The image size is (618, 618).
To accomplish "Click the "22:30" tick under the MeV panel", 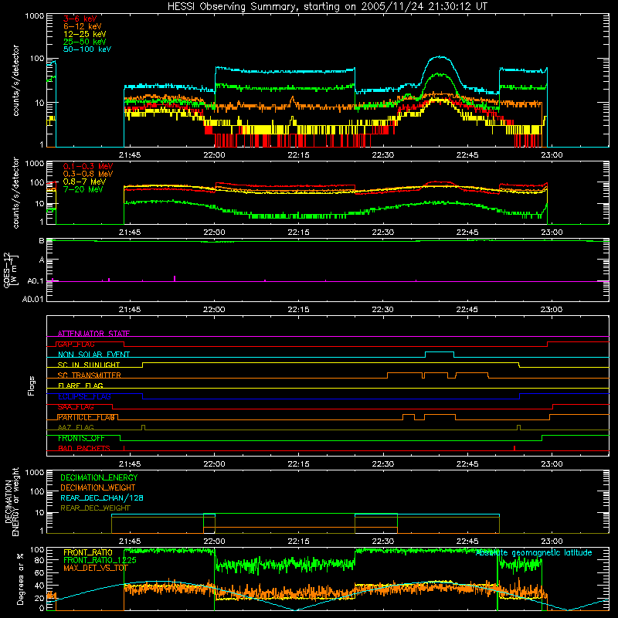I will coord(382,233).
